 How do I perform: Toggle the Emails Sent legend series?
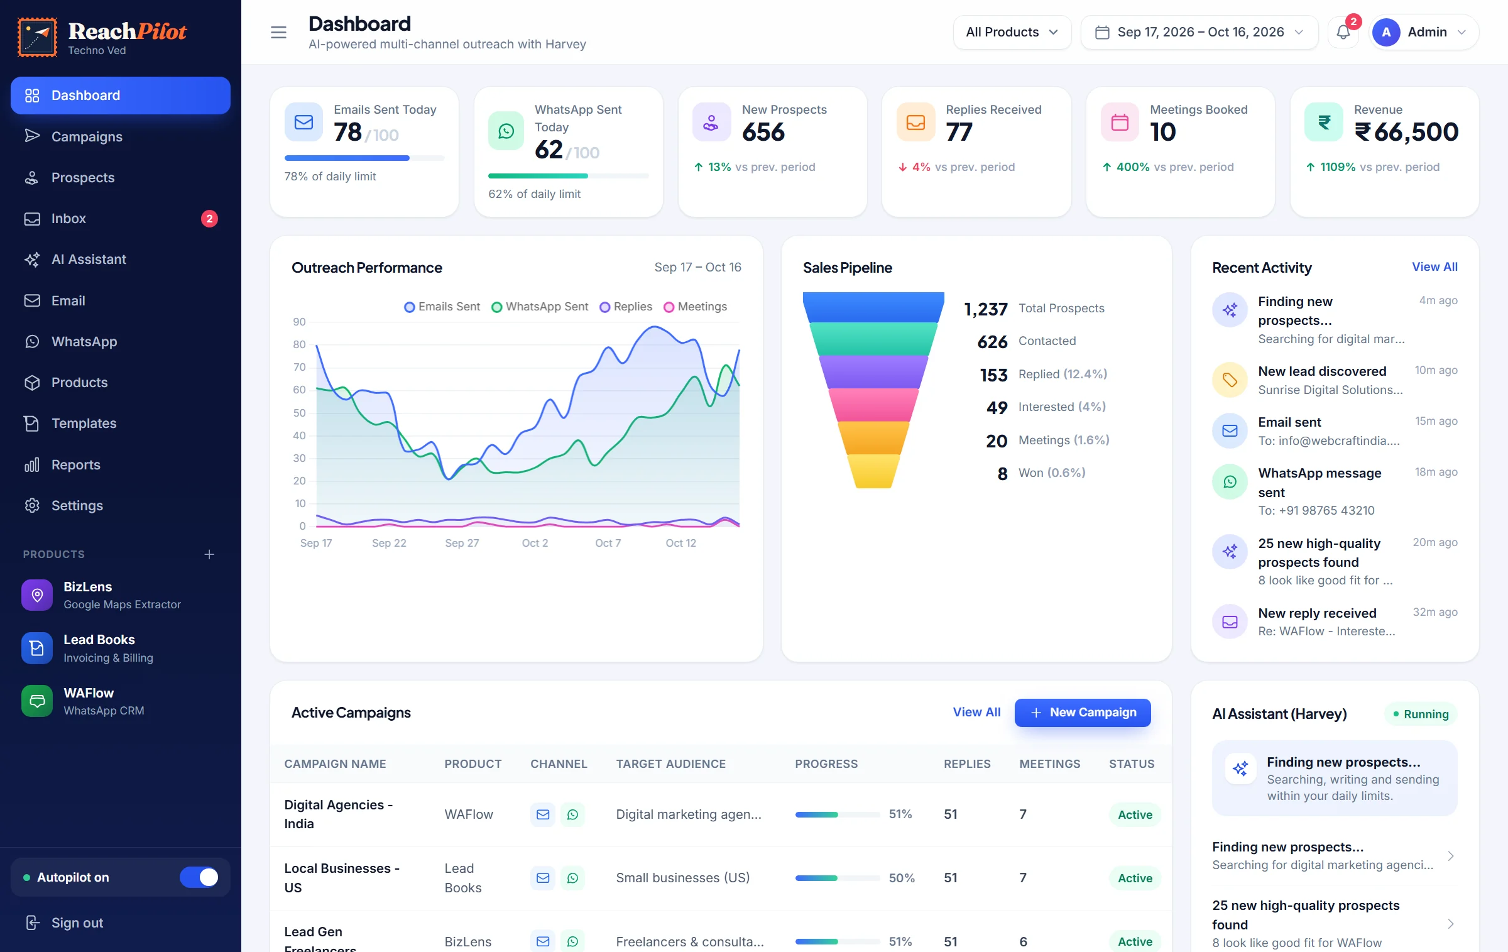coord(442,307)
